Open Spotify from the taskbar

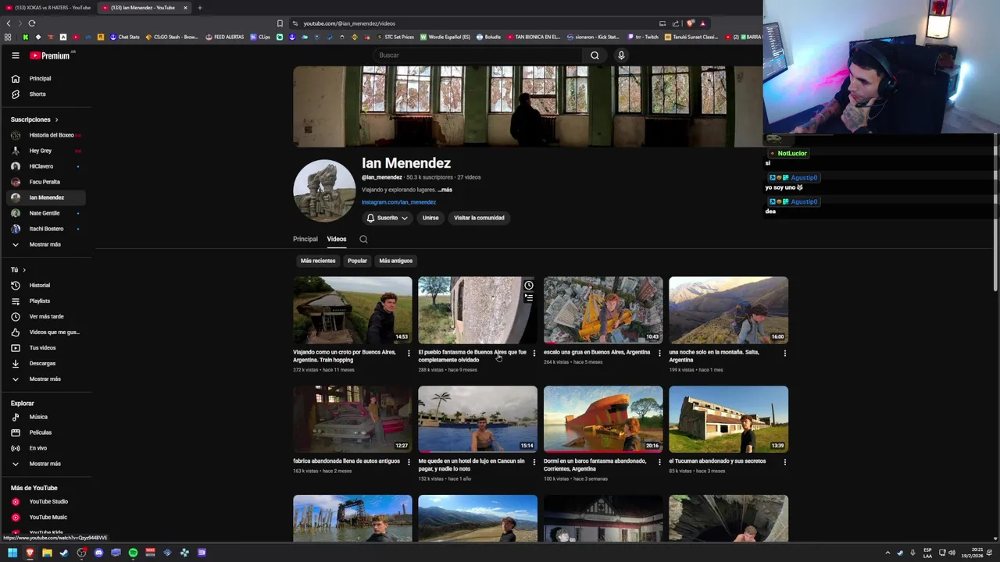[x=133, y=553]
